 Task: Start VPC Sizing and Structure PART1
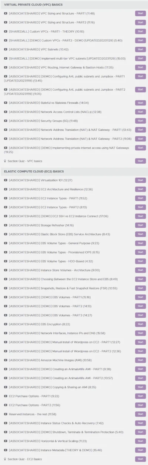click(140, 13)
